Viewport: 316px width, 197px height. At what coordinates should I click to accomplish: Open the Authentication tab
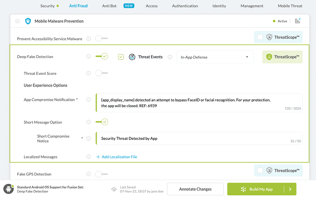point(185,6)
